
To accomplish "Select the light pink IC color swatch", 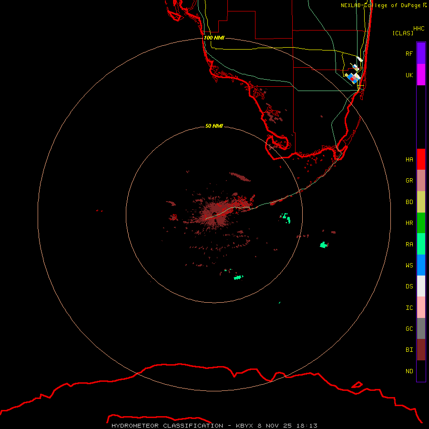I will (x=421, y=307).
